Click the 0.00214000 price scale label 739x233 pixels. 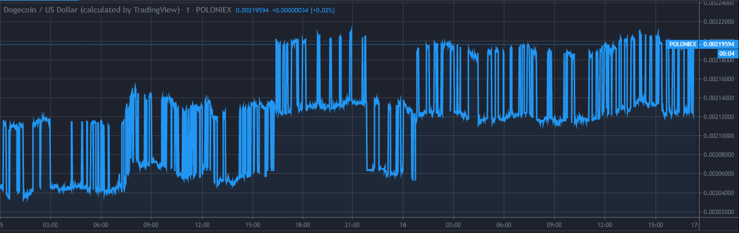719,98
